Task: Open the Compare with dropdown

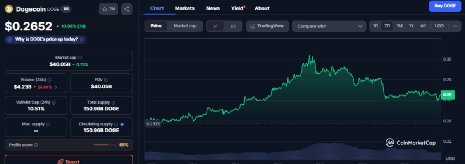Action: 329,26
